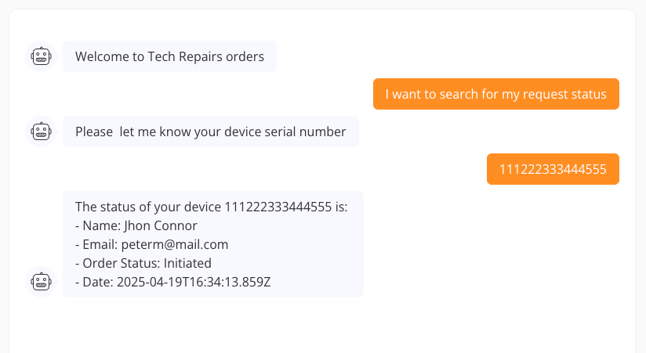The height and width of the screenshot is (353, 646).
Task: Click the robot icon beside the serial number prompt
Action: click(x=41, y=131)
